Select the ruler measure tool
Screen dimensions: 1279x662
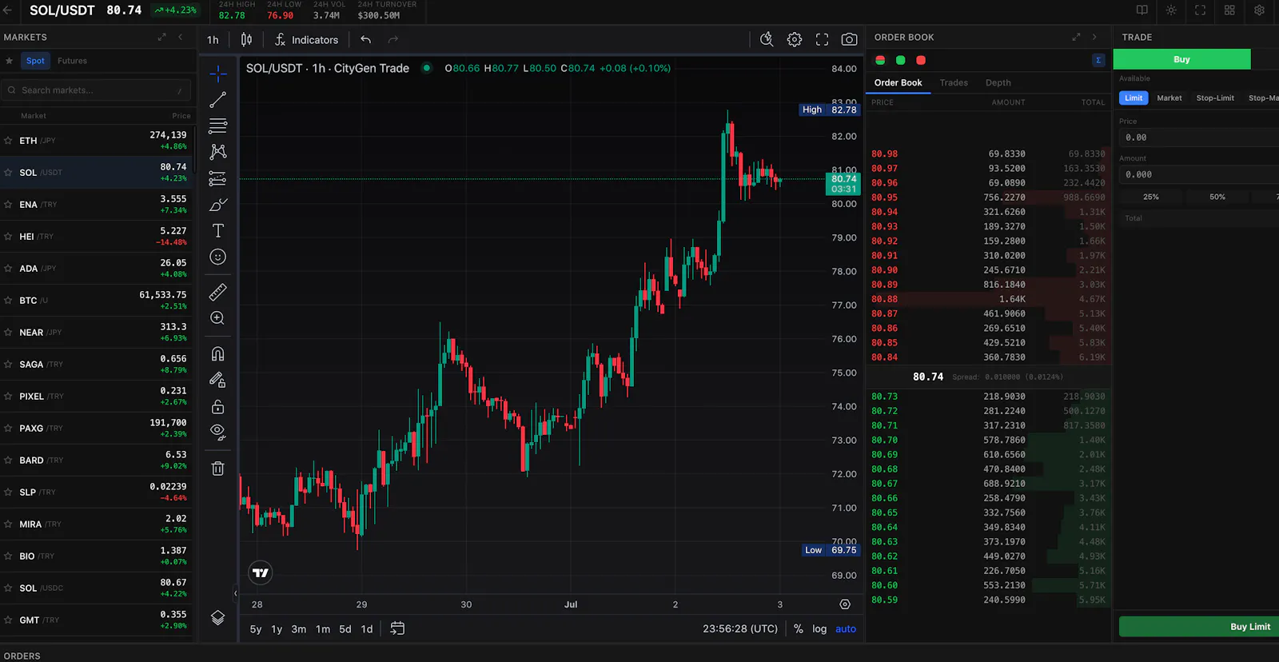(218, 292)
